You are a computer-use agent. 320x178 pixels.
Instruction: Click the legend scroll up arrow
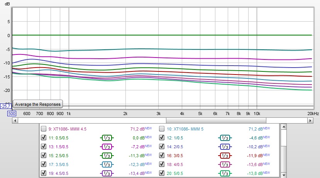[284, 127]
